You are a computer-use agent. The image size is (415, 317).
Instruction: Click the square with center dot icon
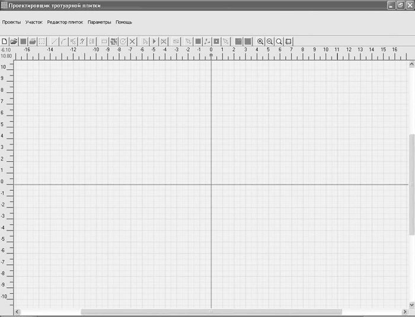tap(216, 41)
